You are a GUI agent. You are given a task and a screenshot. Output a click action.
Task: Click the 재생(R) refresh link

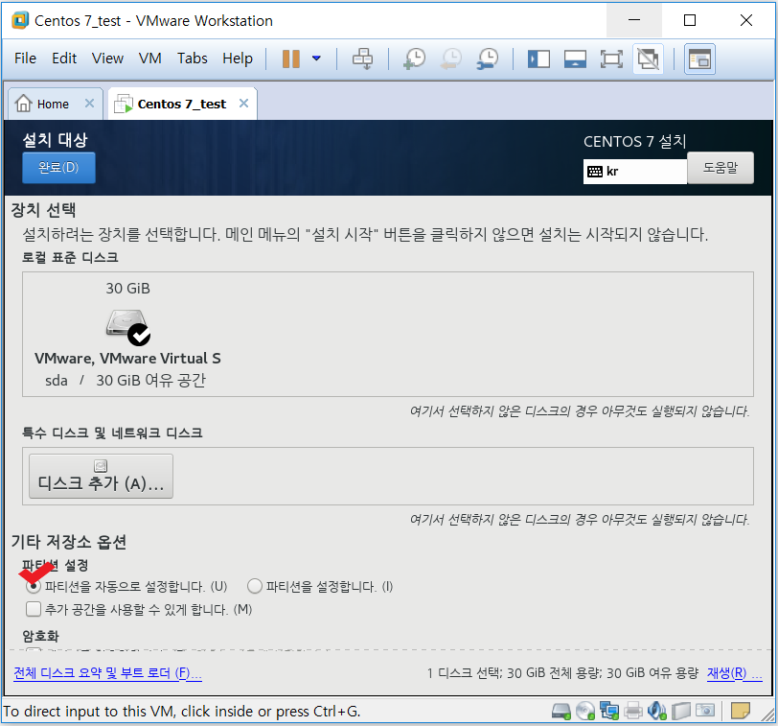pos(734,673)
